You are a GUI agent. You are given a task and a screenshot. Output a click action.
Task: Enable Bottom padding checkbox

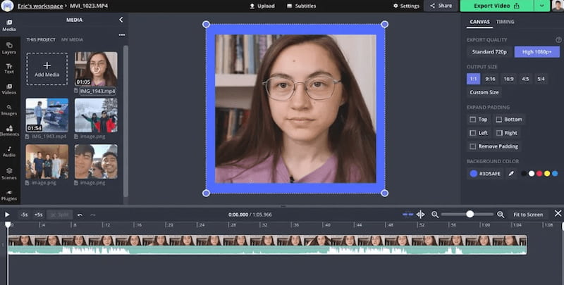pyautogui.click(x=499, y=120)
